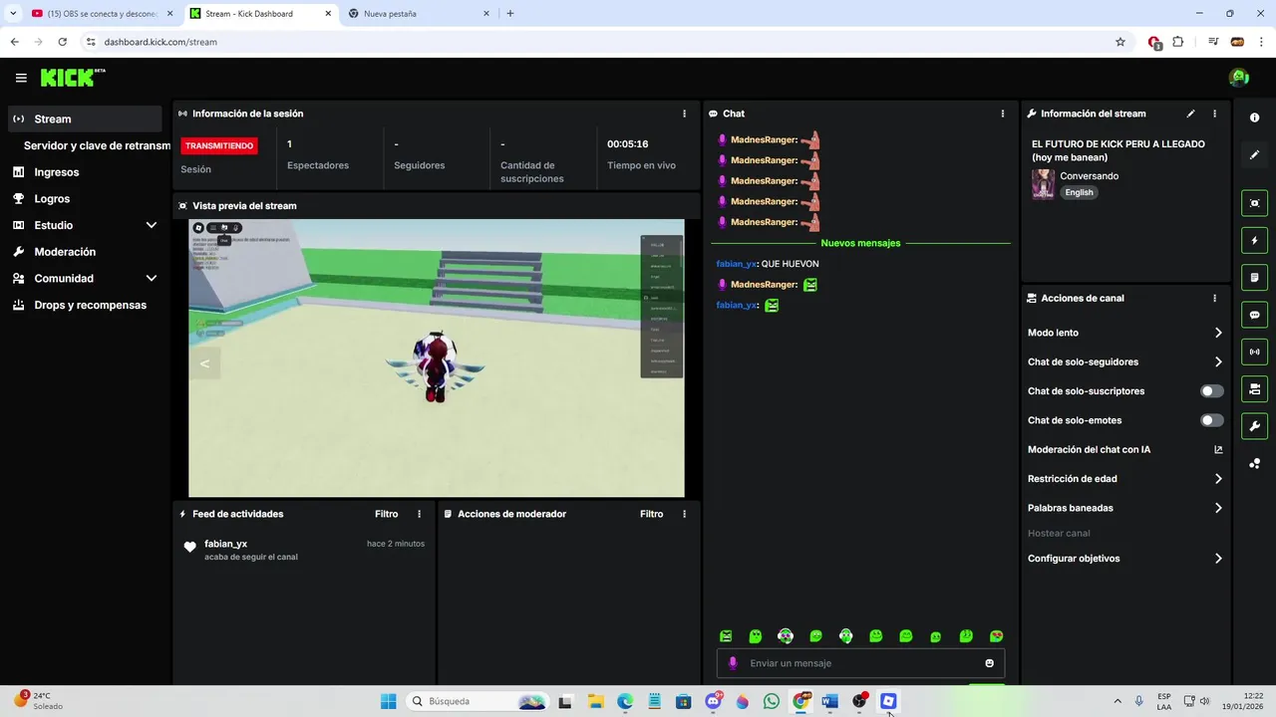Open three-dot menu of Feed de actividades
The image size is (1276, 717).
point(419,514)
